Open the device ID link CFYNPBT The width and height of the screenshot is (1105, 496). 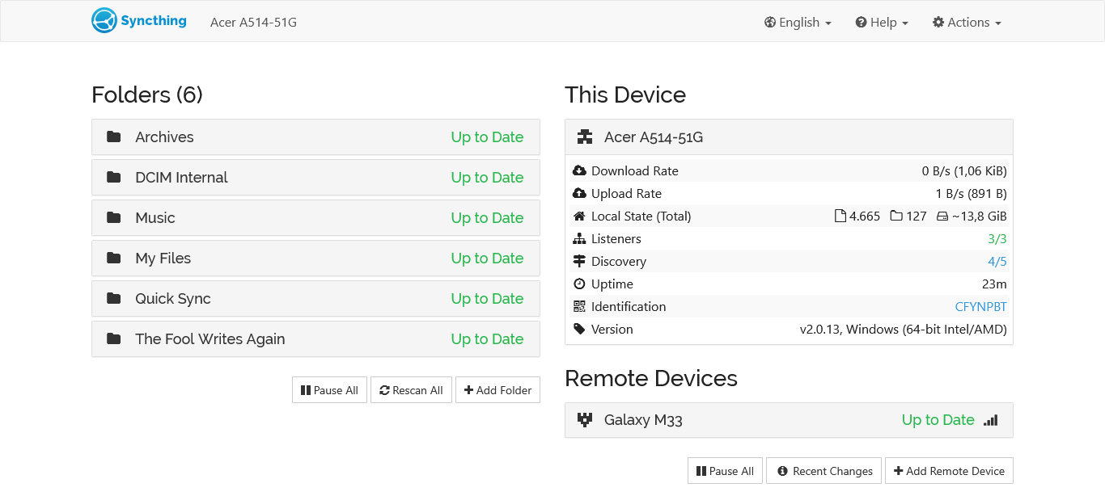(x=980, y=306)
